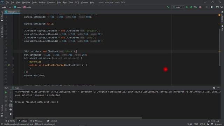Click the Run Anything window icon in toolbar
The height and width of the screenshot is (126, 224).
coord(217,7)
